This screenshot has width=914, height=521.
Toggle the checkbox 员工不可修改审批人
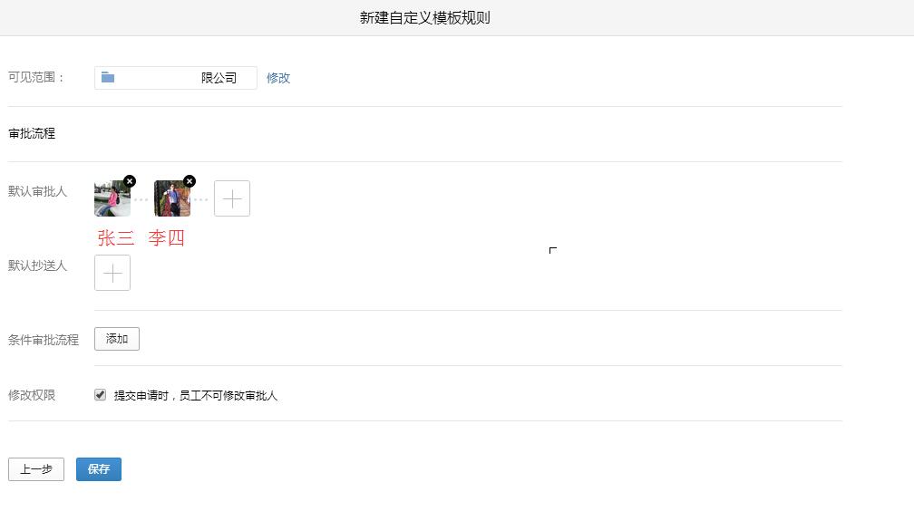(x=101, y=395)
